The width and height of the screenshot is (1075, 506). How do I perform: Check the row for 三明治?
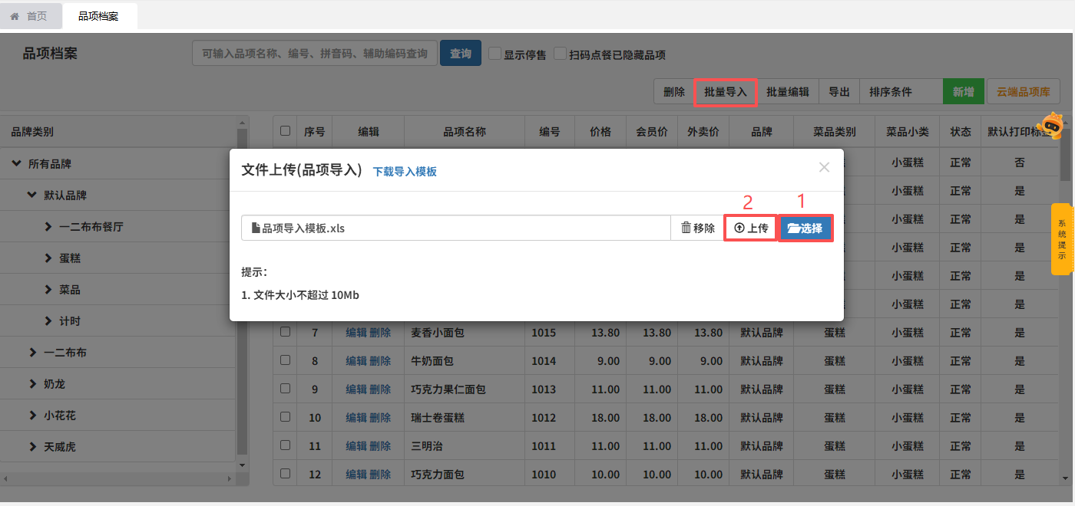[286, 445]
